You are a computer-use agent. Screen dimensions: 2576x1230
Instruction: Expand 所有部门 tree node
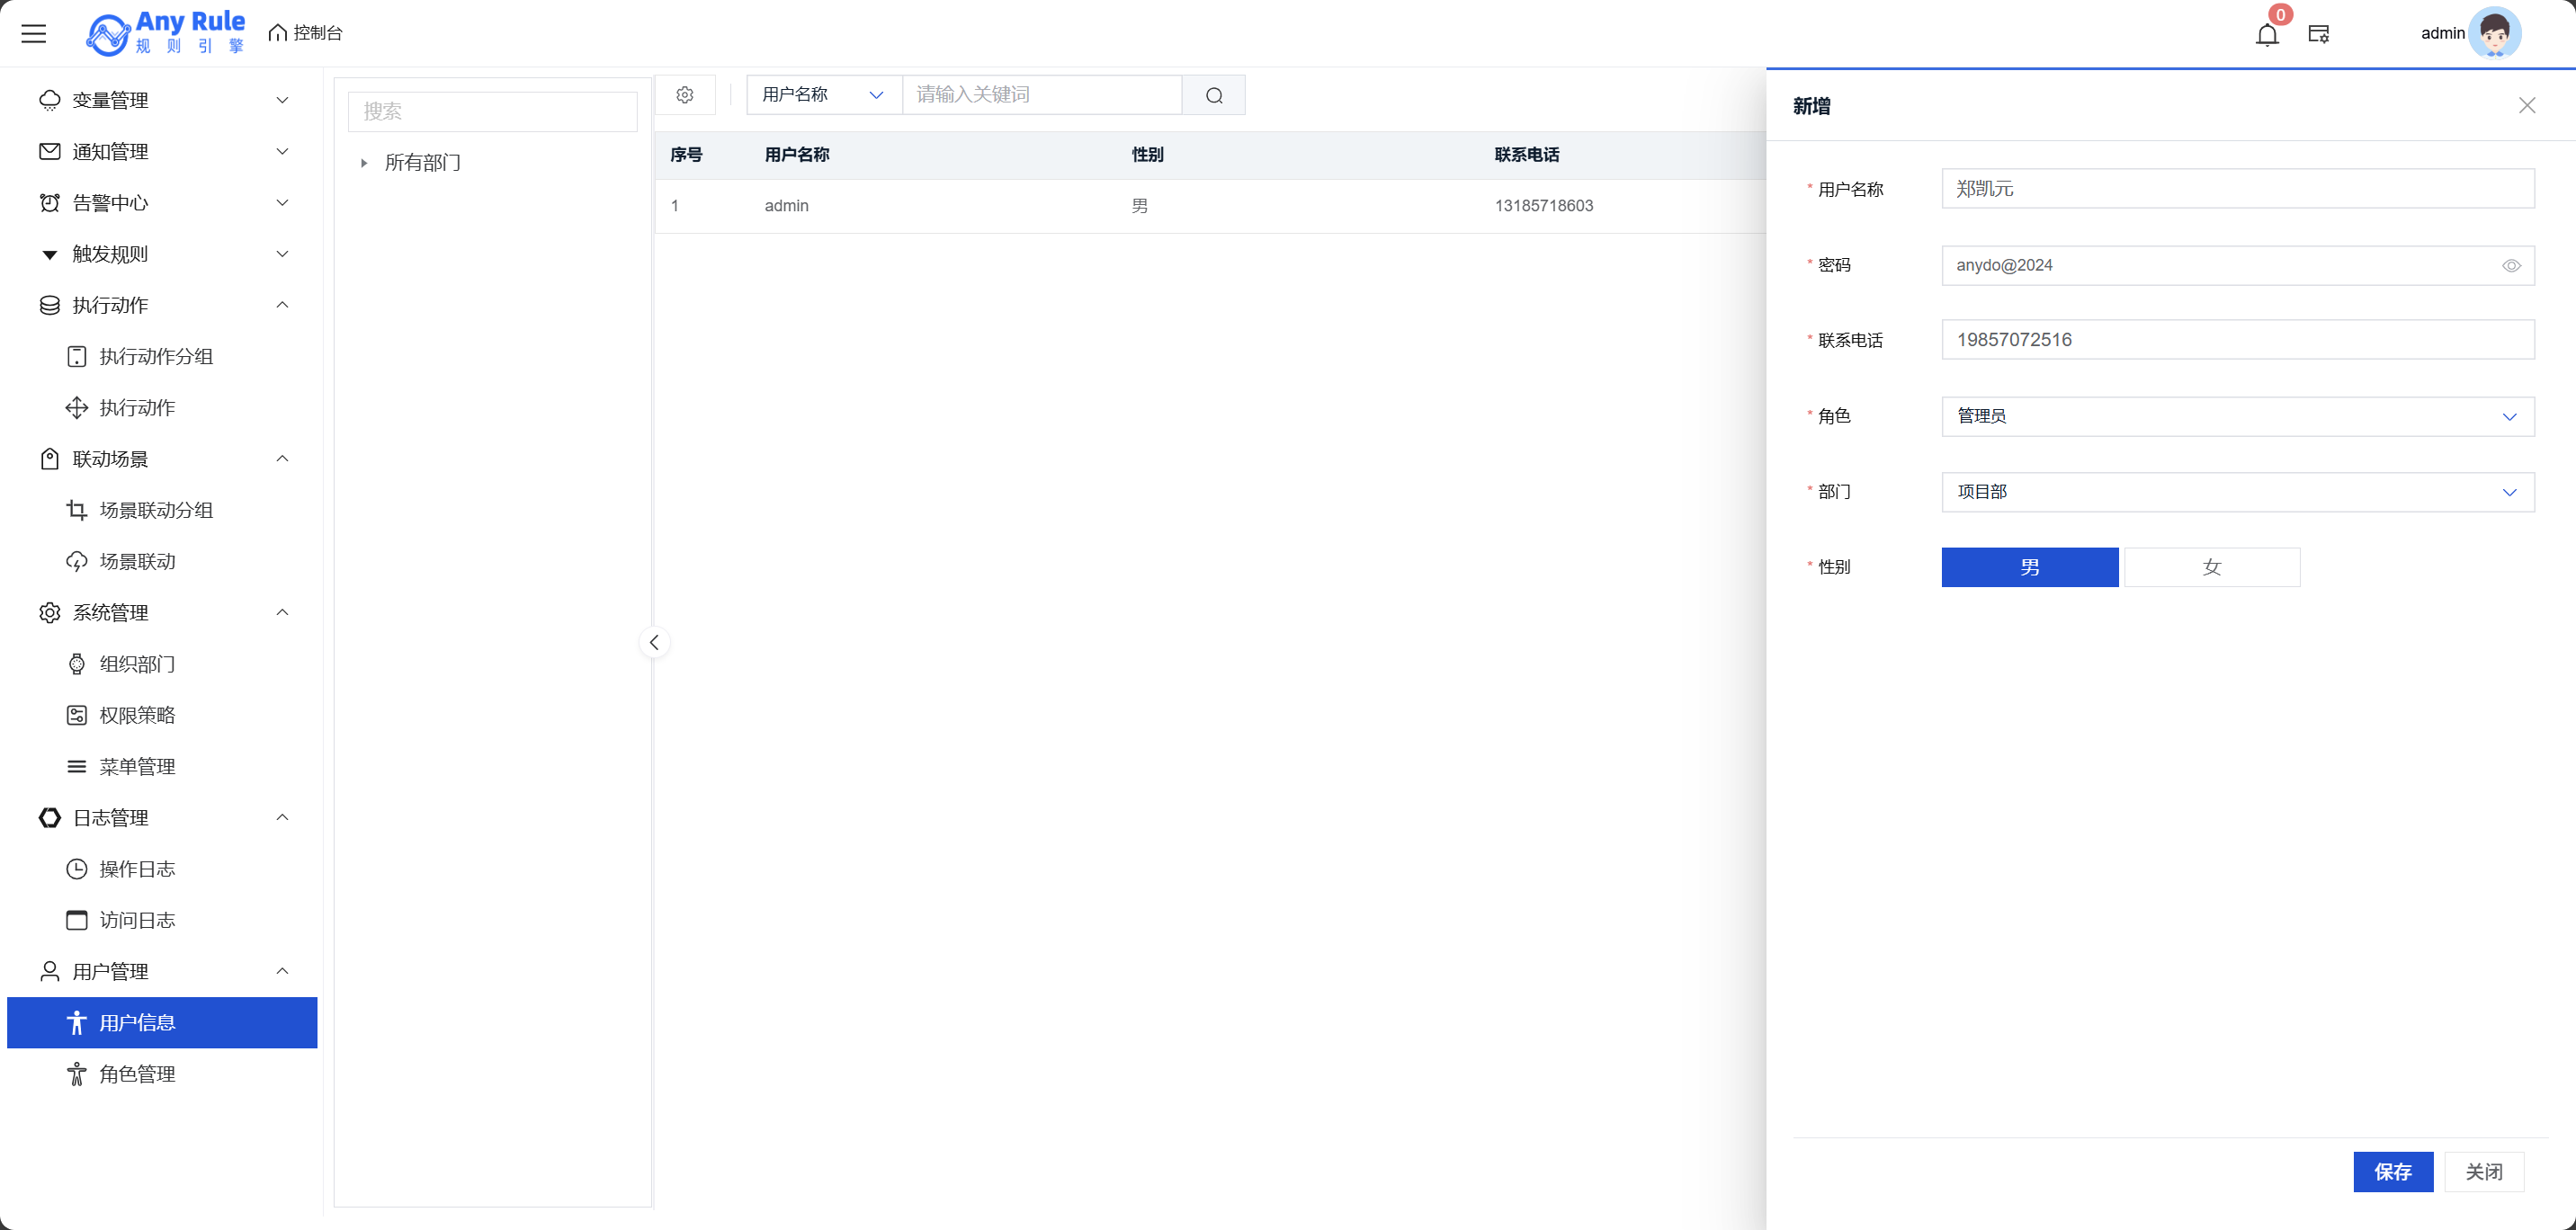(x=364, y=163)
